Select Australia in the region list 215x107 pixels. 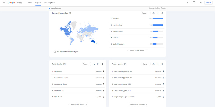[116, 19]
